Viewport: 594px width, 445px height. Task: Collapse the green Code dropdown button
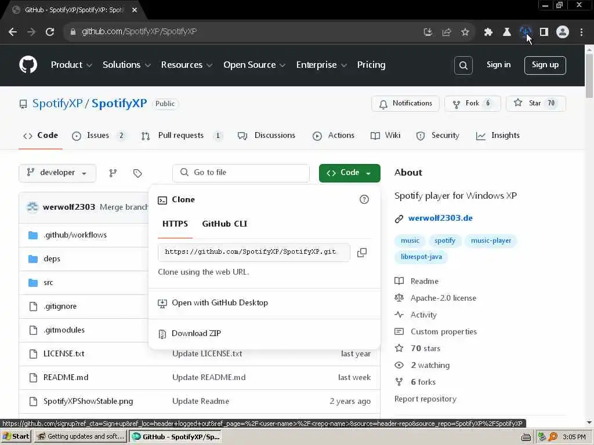[x=350, y=173]
